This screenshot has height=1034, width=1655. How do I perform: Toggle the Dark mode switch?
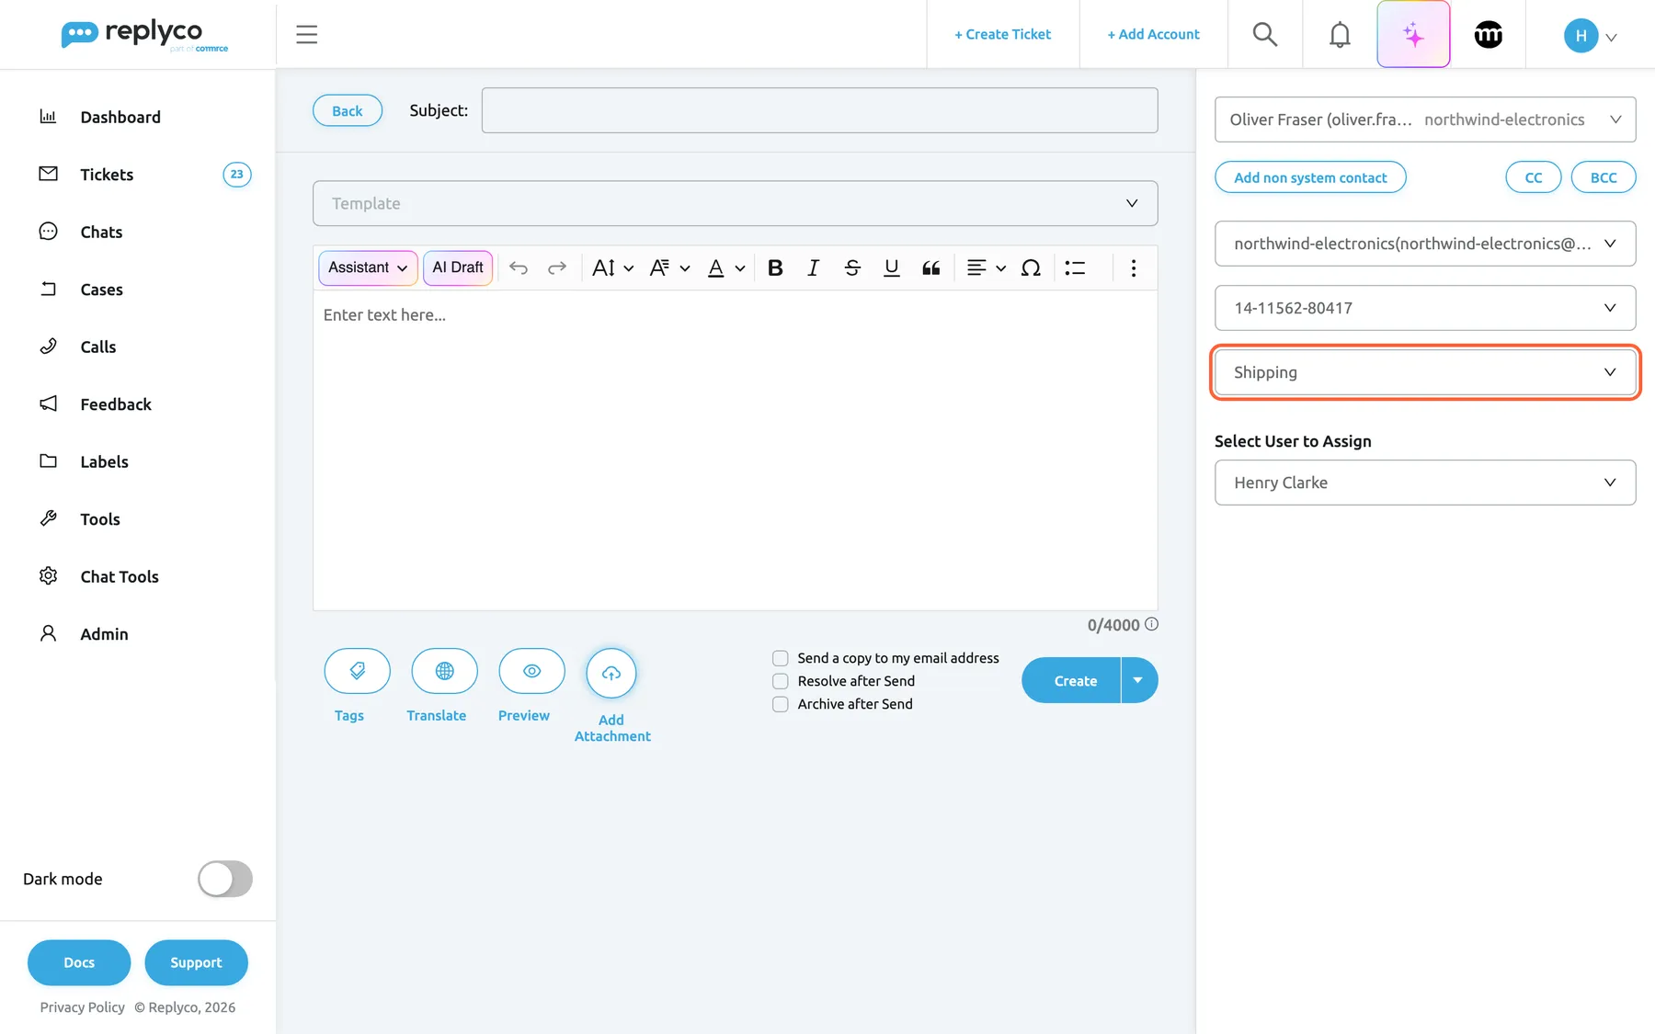point(225,879)
